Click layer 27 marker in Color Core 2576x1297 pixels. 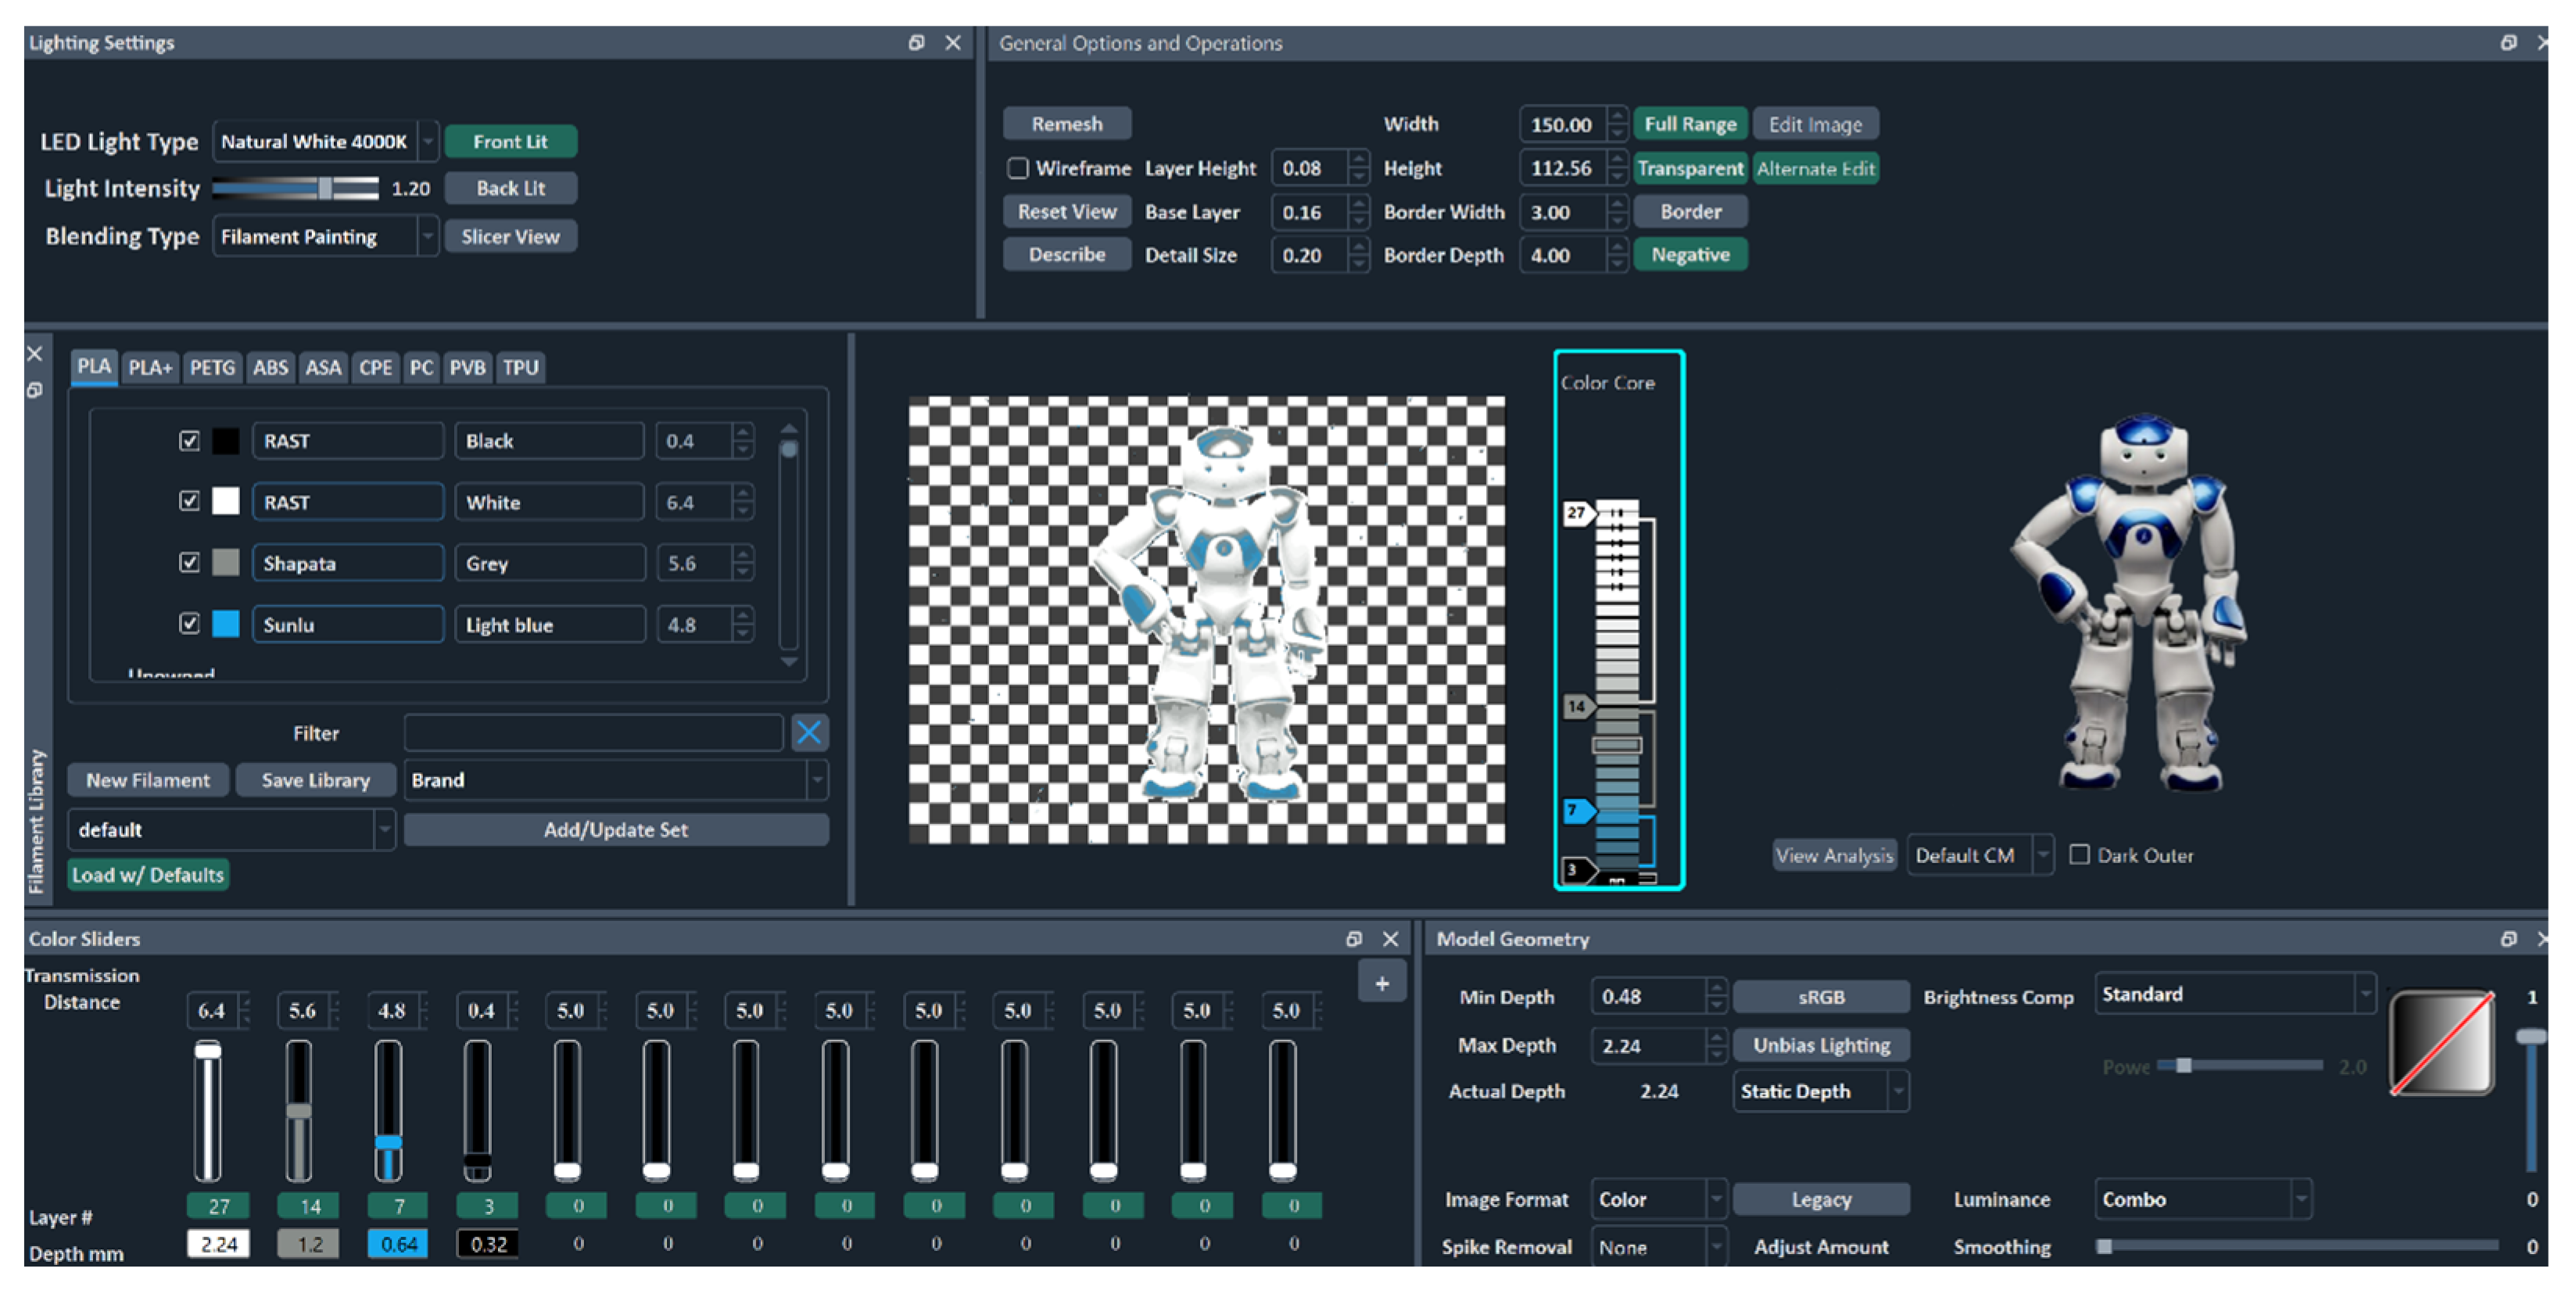[x=1576, y=513]
